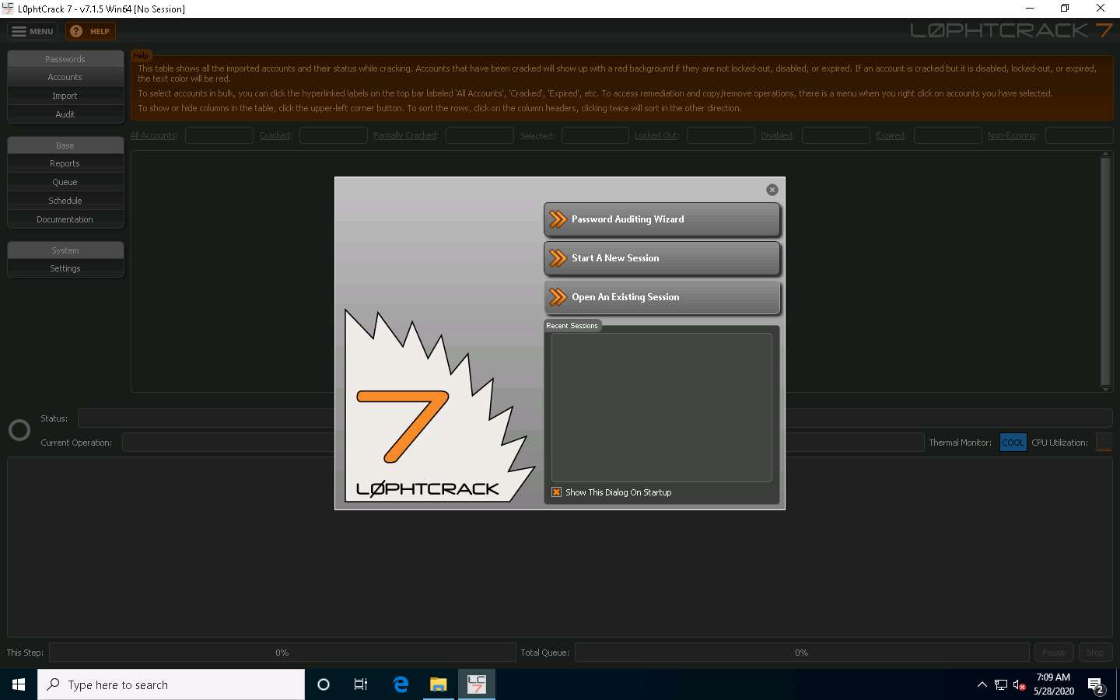
Task: Click Start A New Session button
Action: click(662, 258)
